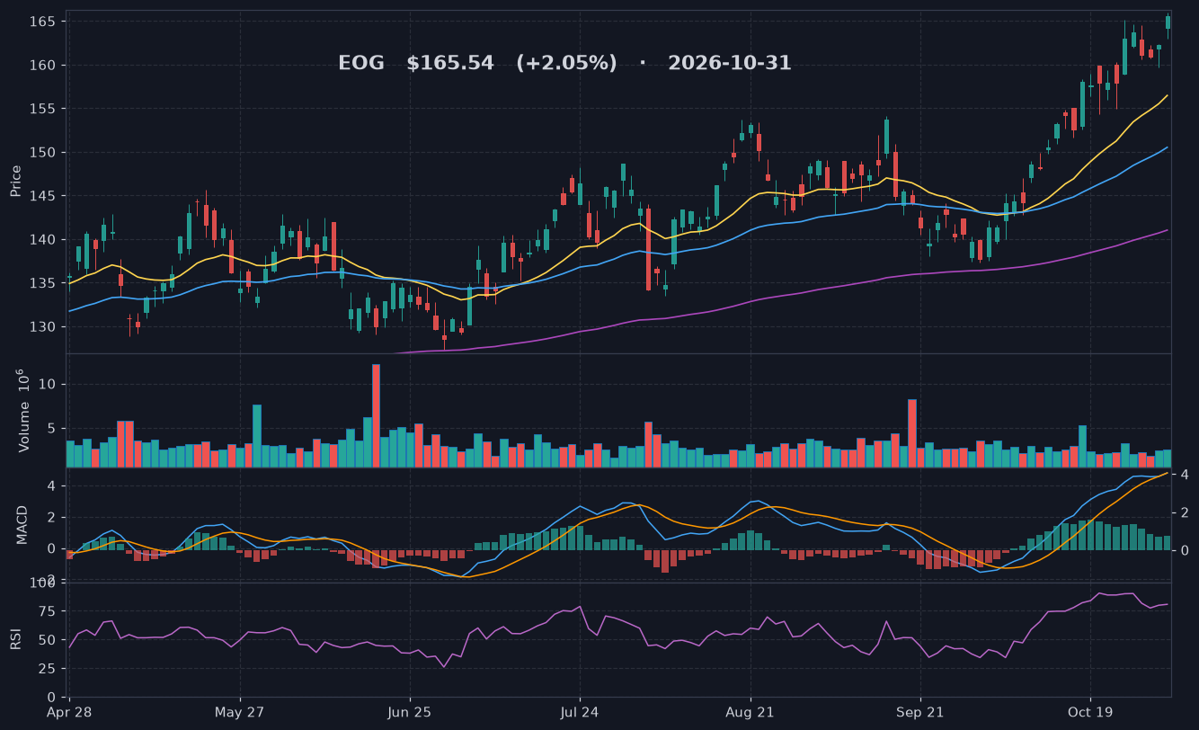The image size is (1199, 730).
Task: Click the 160 price tick label
Action: 45,65
